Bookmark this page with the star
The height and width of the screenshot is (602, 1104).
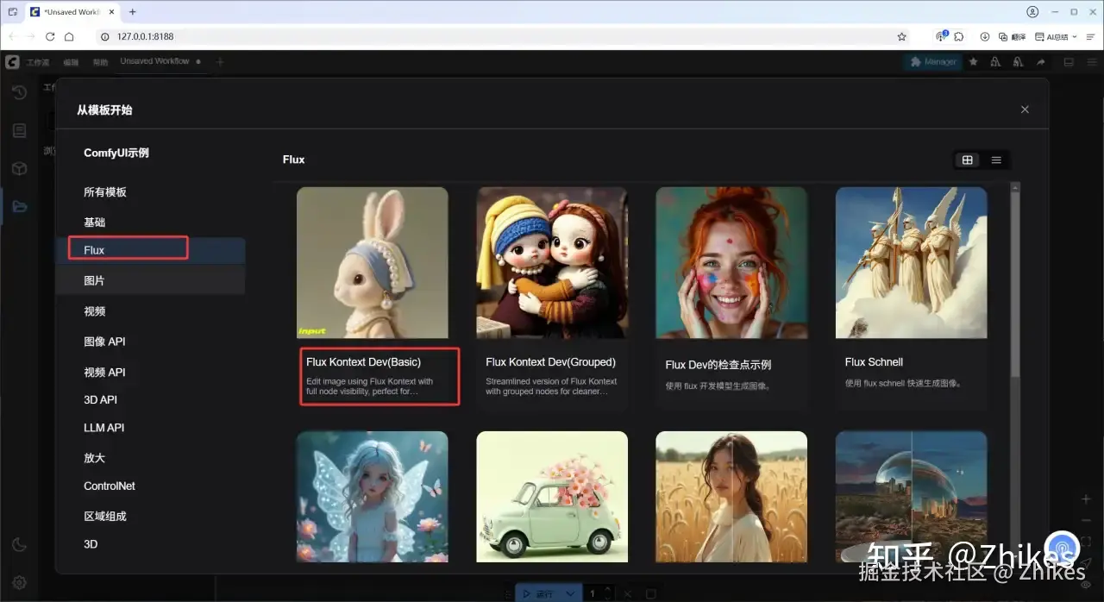click(x=901, y=36)
